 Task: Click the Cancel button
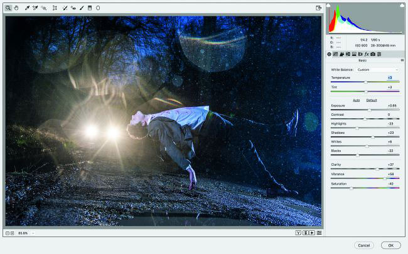[x=364, y=245]
